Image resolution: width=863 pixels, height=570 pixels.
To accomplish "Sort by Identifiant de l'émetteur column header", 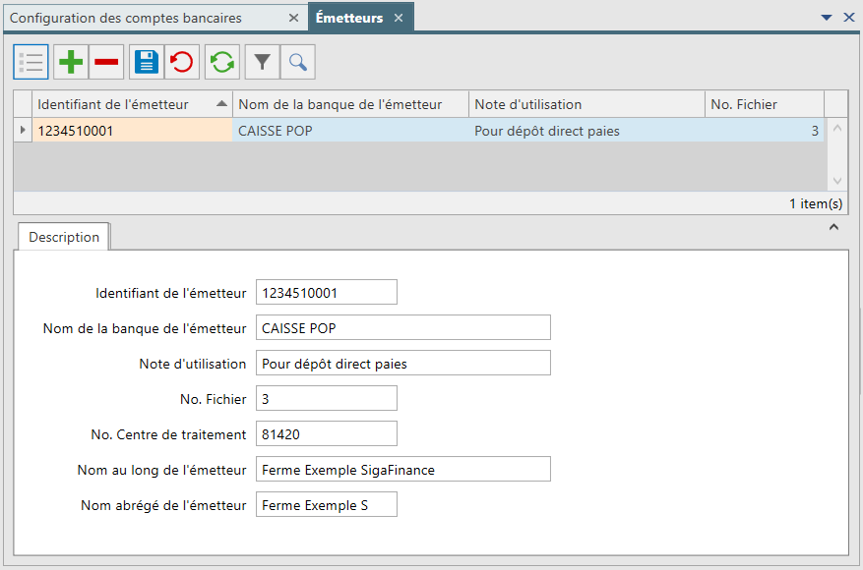I will tap(132, 104).
